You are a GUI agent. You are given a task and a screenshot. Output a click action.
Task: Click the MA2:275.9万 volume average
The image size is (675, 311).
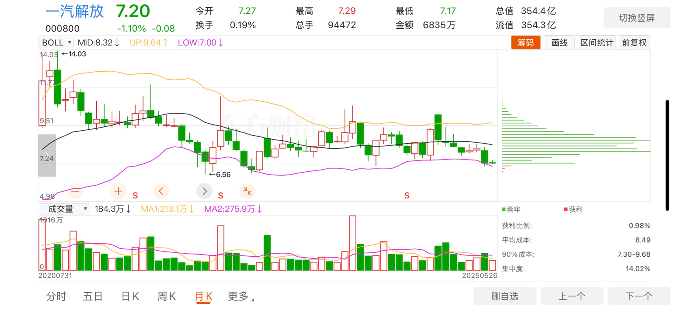point(233,209)
